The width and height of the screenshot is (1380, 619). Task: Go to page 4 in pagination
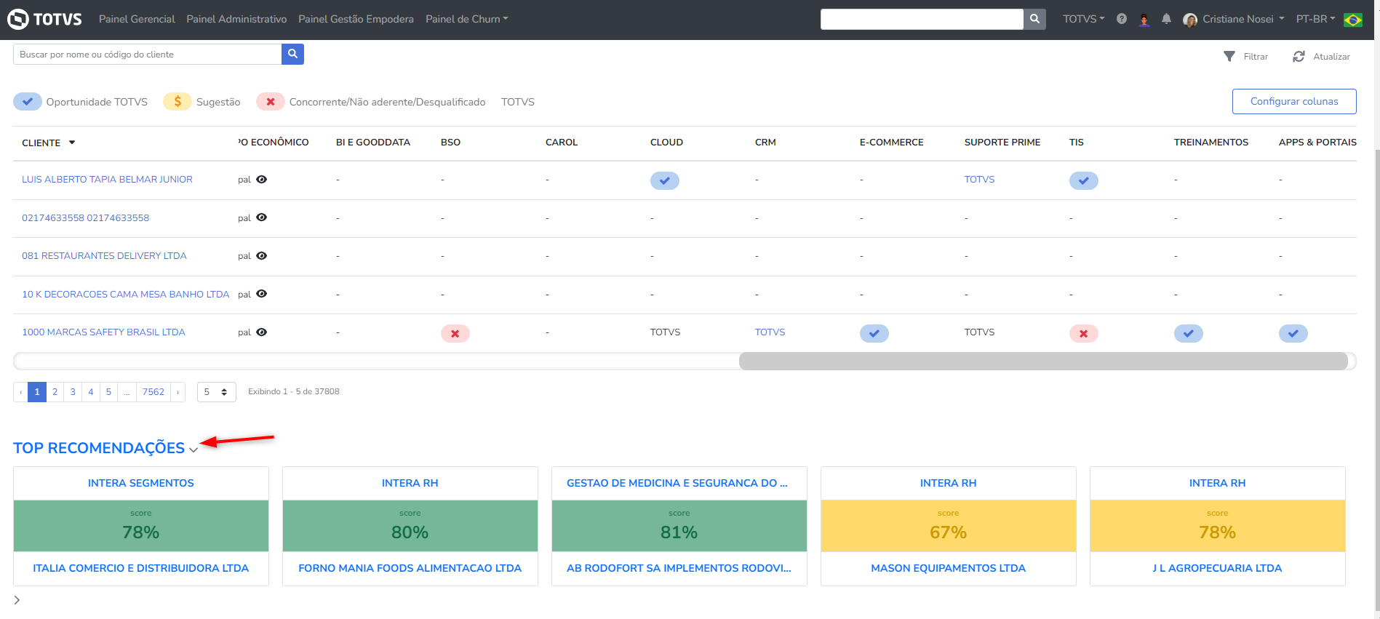coord(91,392)
